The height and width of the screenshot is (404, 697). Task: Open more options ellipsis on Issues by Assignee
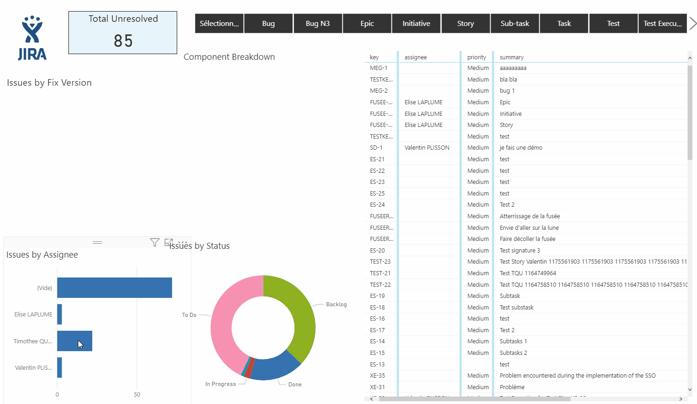(183, 242)
